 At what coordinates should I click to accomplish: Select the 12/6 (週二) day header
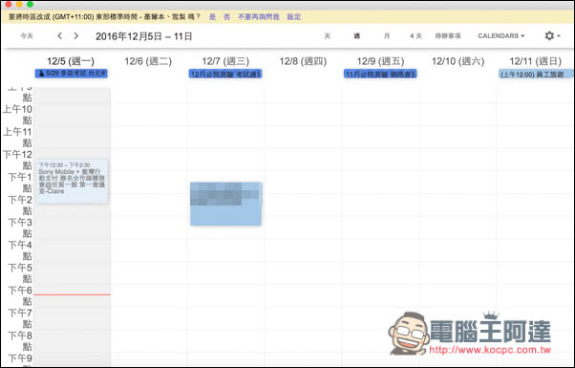click(148, 61)
